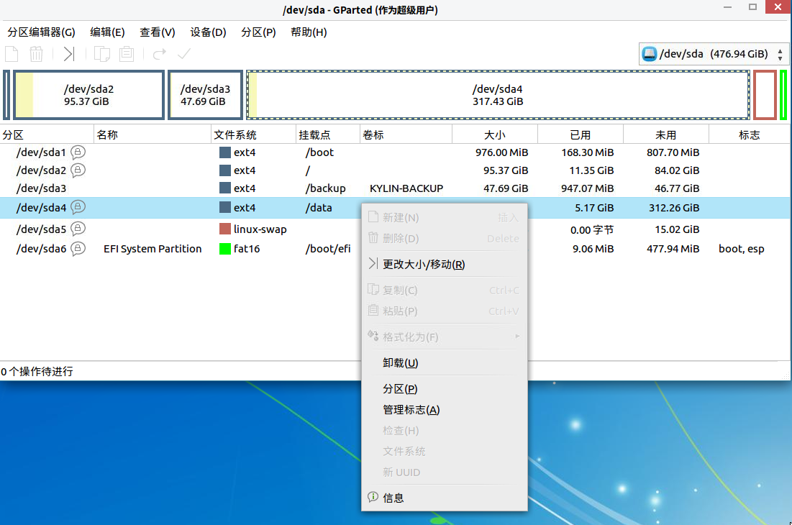792x525 pixels.
Task: Click the lock icon beside /dev/sda6
Action: [x=78, y=248]
